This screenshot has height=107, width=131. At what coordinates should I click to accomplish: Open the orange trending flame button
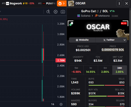pyautogui.click(x=62, y=3)
